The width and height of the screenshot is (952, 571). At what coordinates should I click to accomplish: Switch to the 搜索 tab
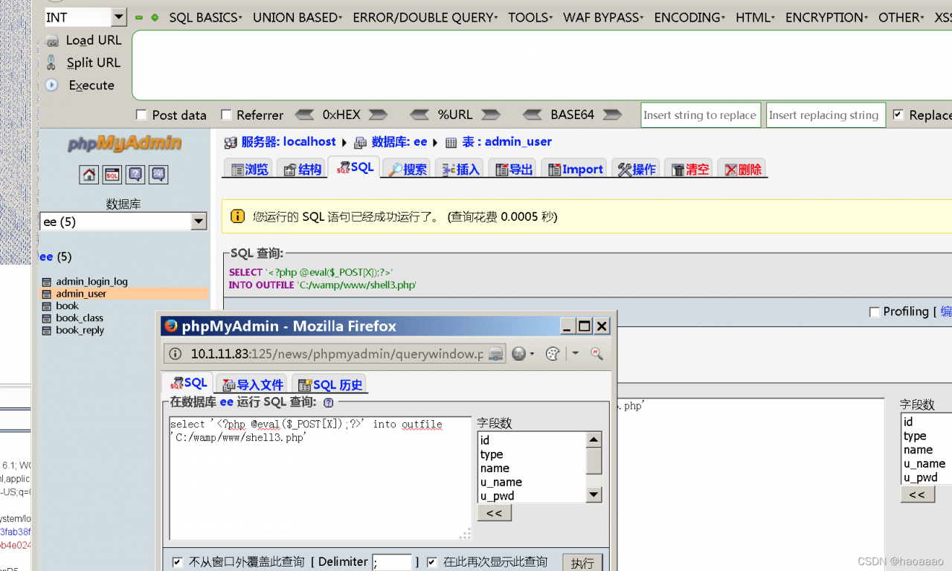click(408, 170)
